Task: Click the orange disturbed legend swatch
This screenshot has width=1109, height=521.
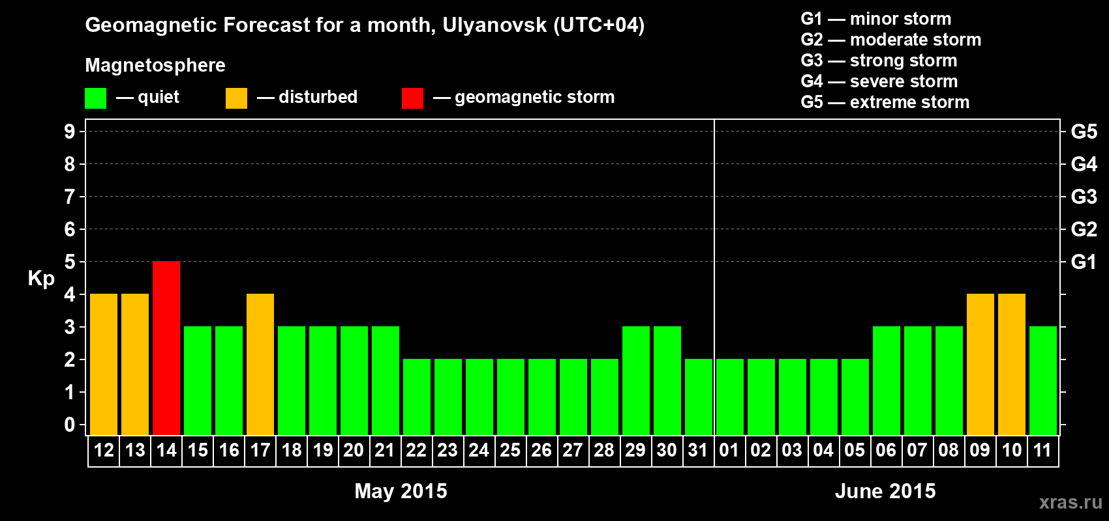Action: [x=236, y=98]
